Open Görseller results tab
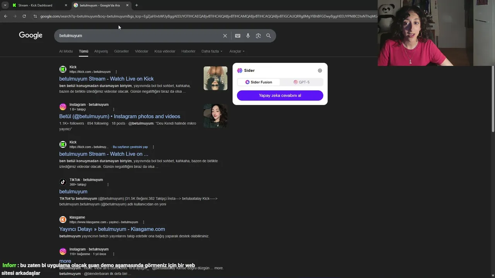 click(x=121, y=51)
